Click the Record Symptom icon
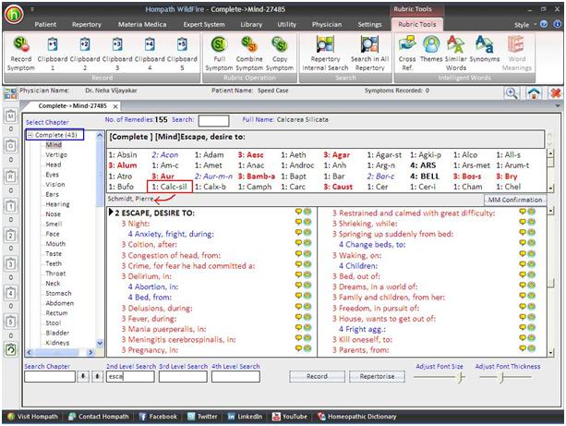The image size is (566, 426). (x=21, y=44)
